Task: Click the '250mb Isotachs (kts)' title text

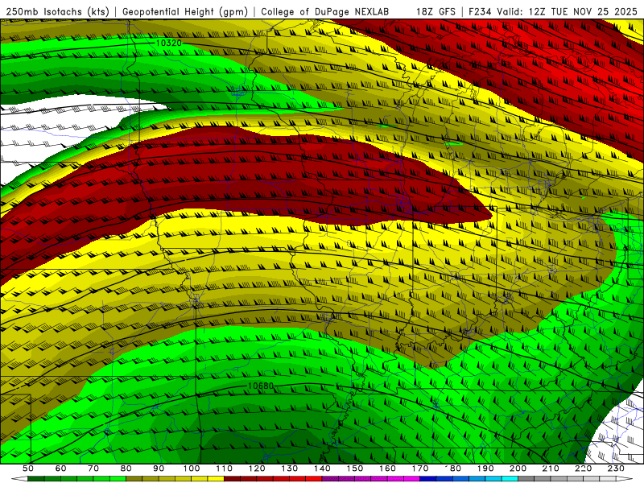Action: [x=58, y=12]
